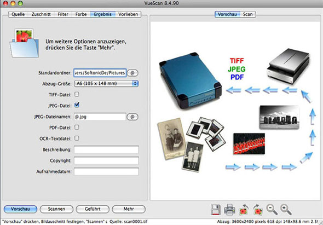This screenshot has height=225, width=323.
Task: Zoom in with plus magnifier icon
Action: [286, 209]
